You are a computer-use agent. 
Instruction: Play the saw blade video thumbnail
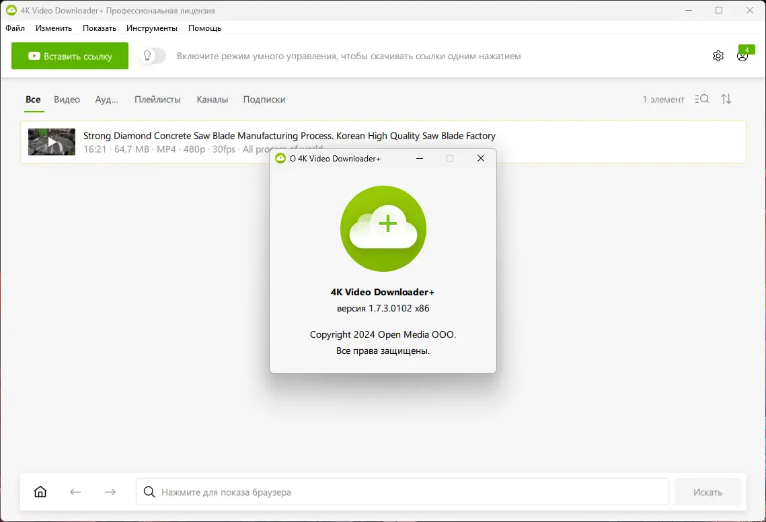[x=52, y=142]
